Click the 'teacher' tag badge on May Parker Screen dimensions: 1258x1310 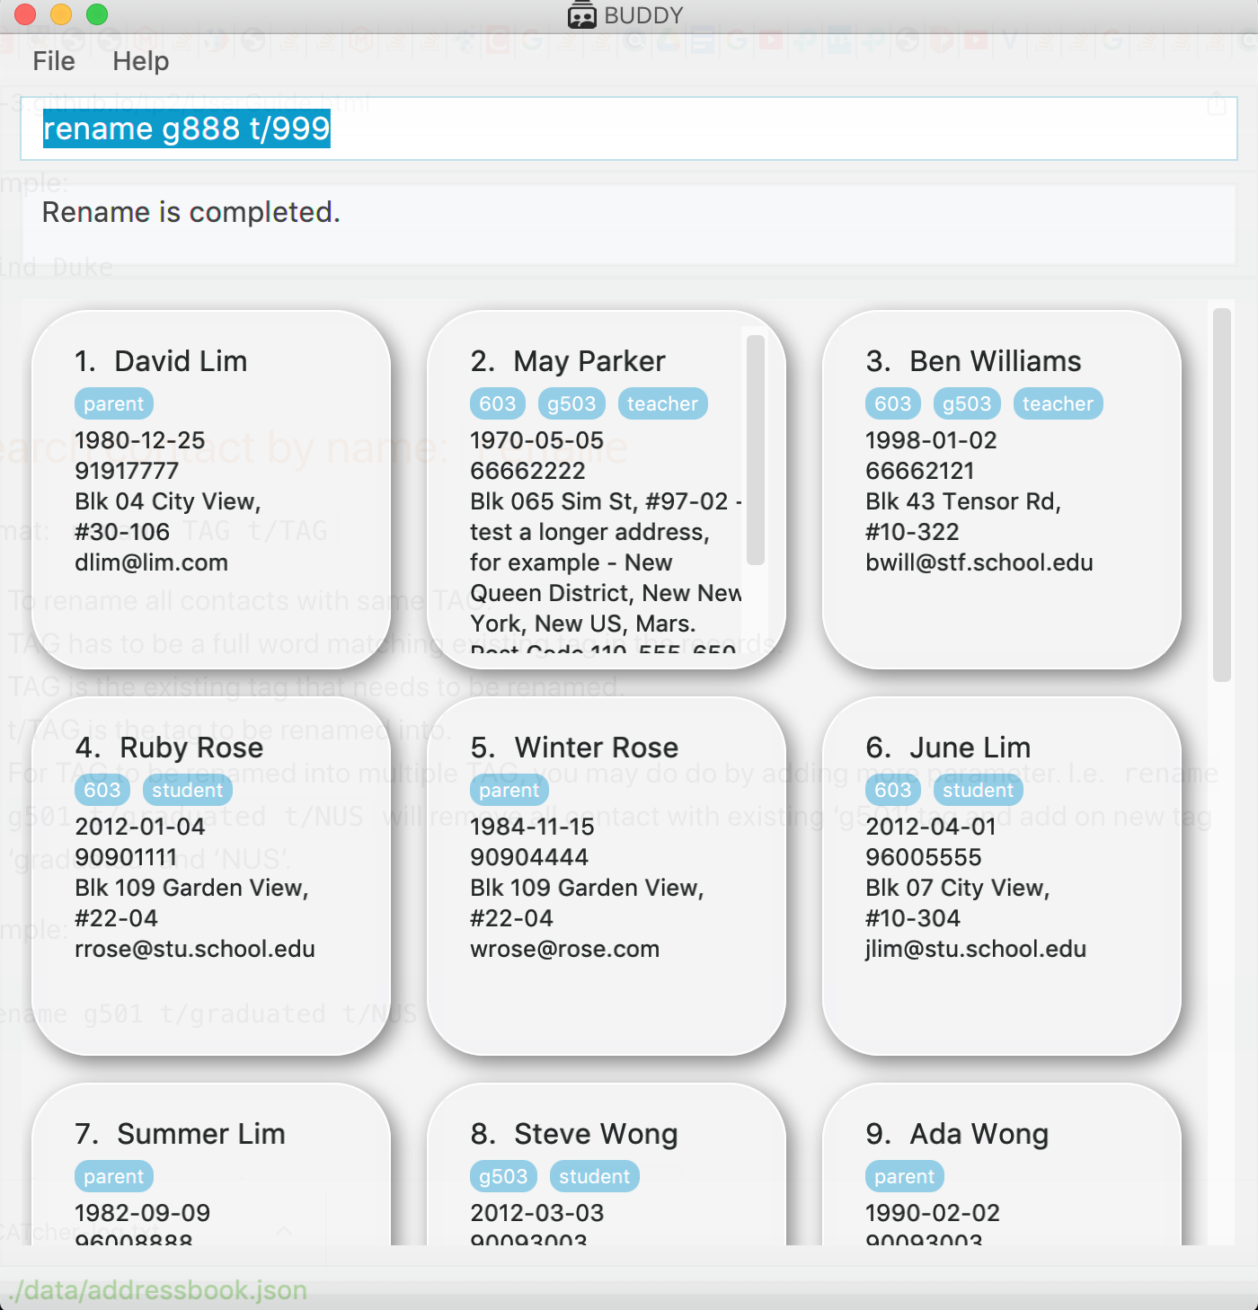662,403
